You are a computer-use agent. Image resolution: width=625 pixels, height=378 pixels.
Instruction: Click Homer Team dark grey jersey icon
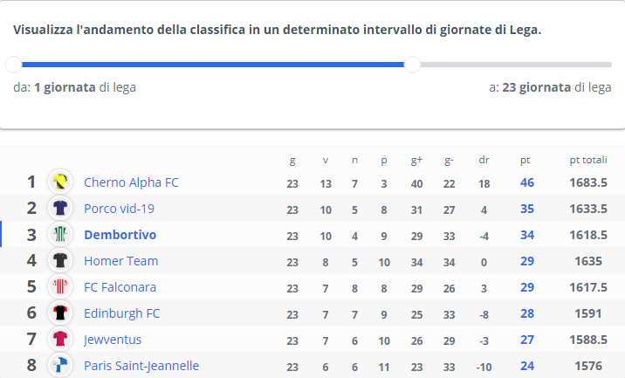coord(60,260)
